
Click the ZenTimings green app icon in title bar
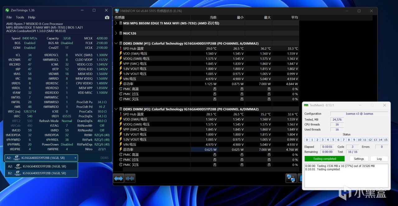click(x=7, y=10)
